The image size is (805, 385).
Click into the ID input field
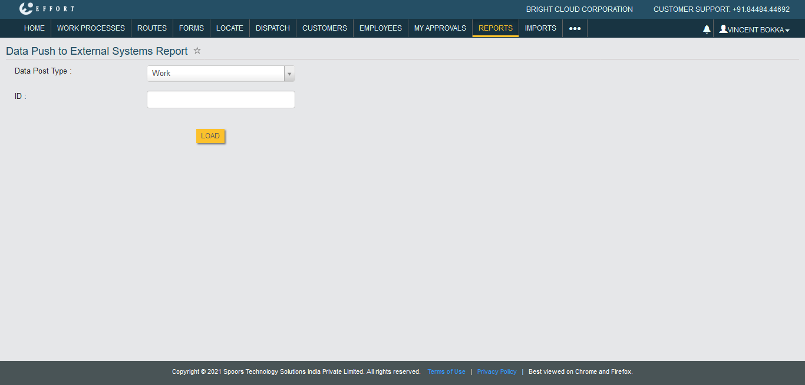(220, 99)
